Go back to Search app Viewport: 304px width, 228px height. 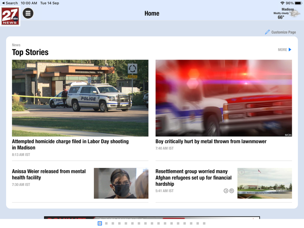(10, 3)
